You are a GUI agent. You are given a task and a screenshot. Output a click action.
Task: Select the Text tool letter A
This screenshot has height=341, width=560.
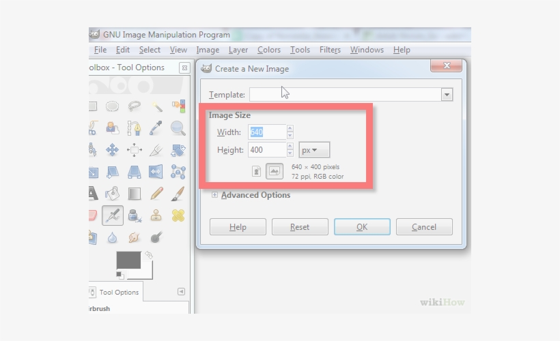coord(93,193)
